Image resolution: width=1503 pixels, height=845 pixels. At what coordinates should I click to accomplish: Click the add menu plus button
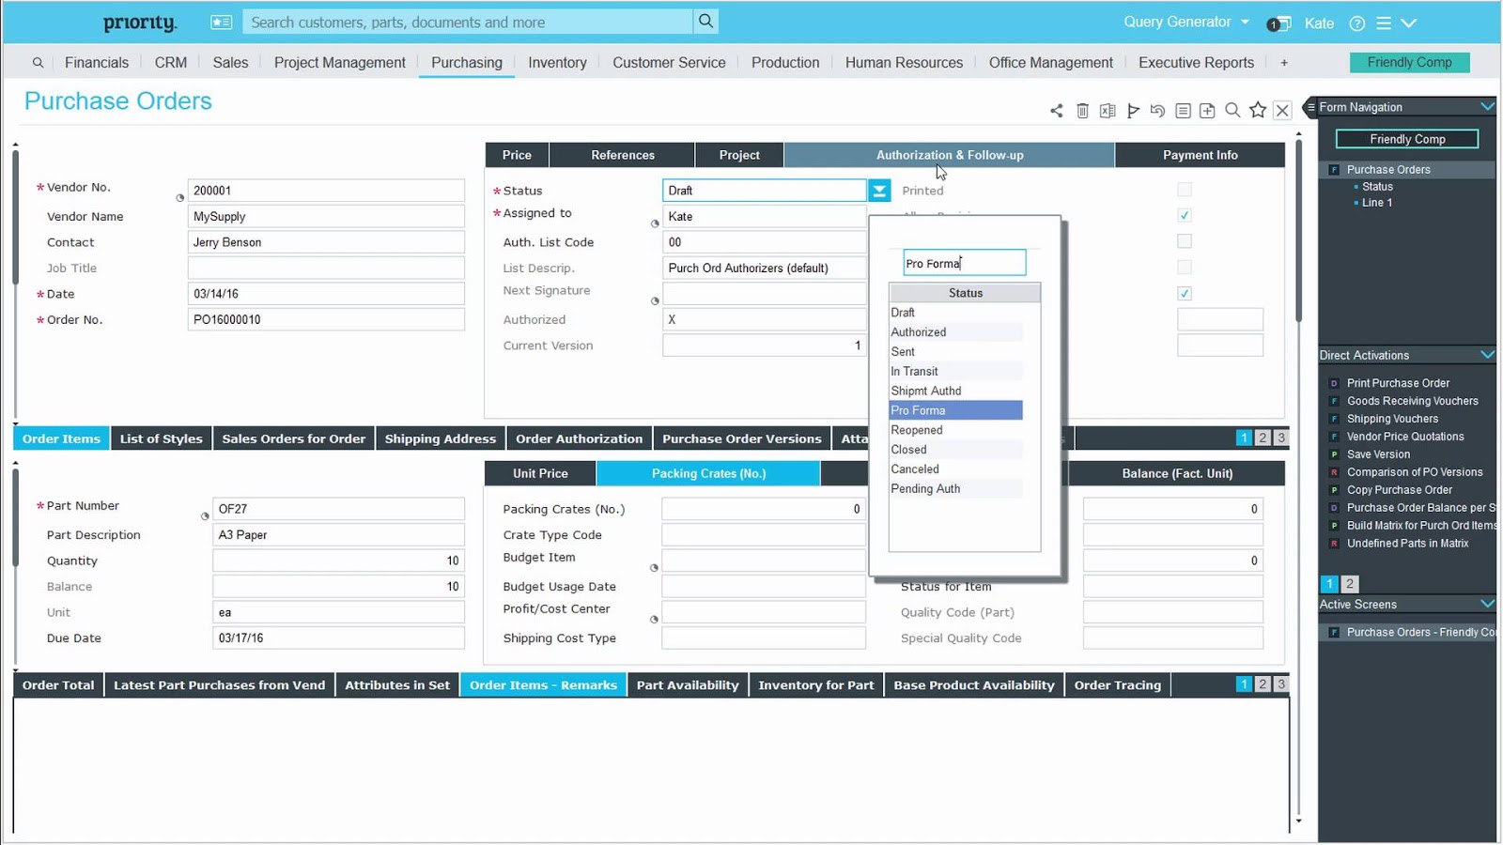click(1284, 63)
